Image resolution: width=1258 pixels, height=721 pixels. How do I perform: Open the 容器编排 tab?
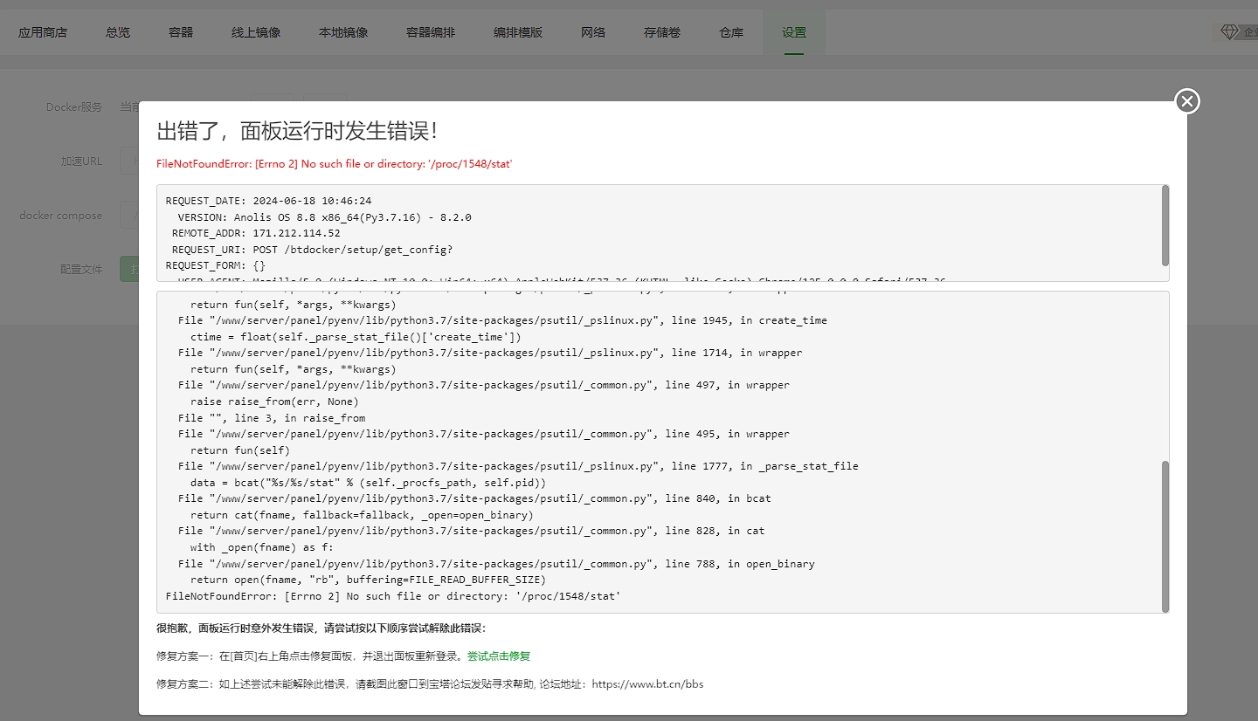click(431, 32)
